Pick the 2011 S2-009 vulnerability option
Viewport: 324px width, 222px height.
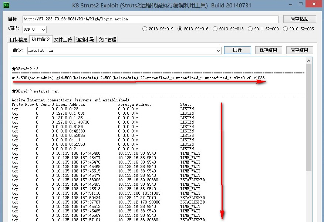point(263,29)
